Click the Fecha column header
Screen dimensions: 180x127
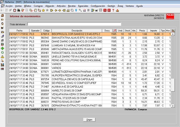19,30
